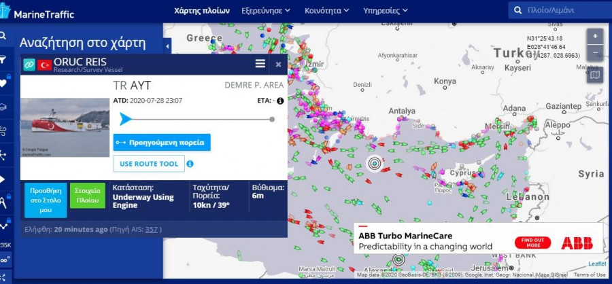The height and width of the screenshot is (284, 612).
Task: Open the map filter funnel icon
Action: tap(3, 60)
